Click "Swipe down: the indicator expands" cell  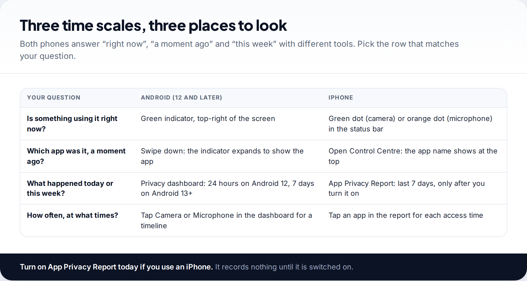coord(222,156)
